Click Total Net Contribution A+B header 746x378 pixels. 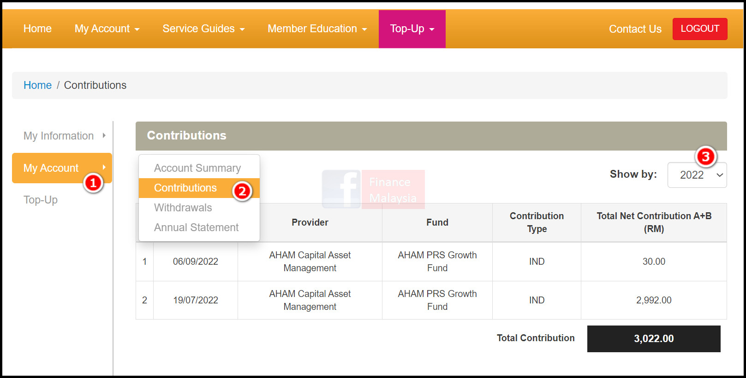click(x=654, y=222)
